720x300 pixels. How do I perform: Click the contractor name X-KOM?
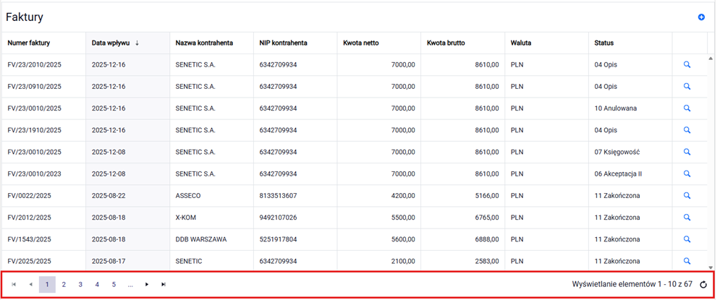(x=185, y=218)
